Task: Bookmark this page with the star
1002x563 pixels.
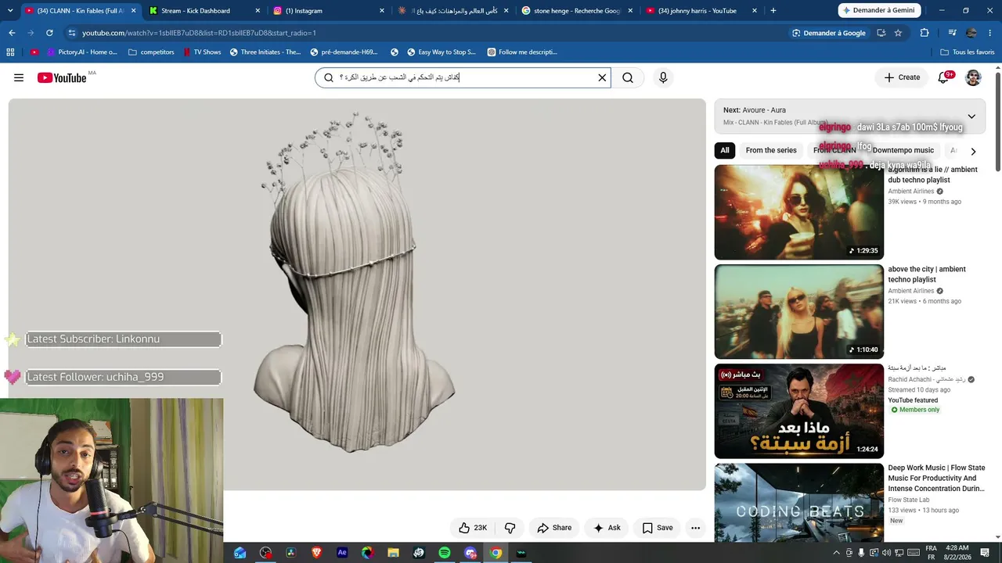Action: pos(898,33)
